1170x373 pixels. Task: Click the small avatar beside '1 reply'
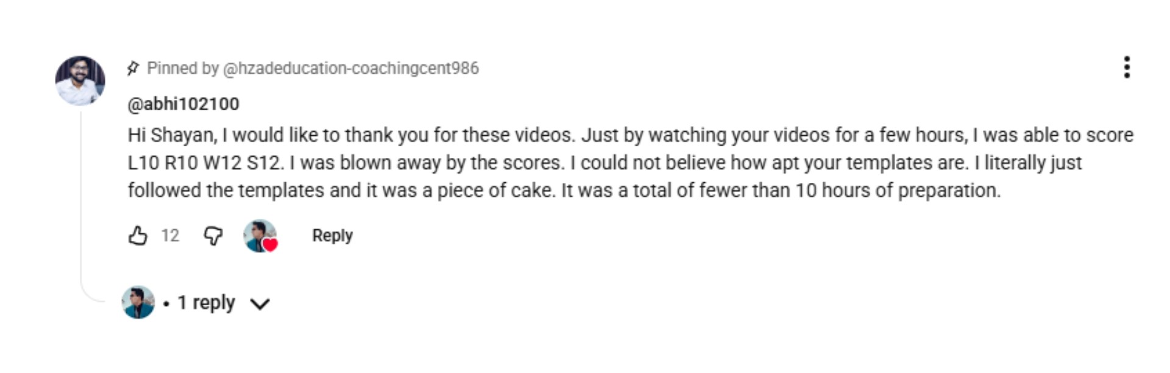[138, 302]
